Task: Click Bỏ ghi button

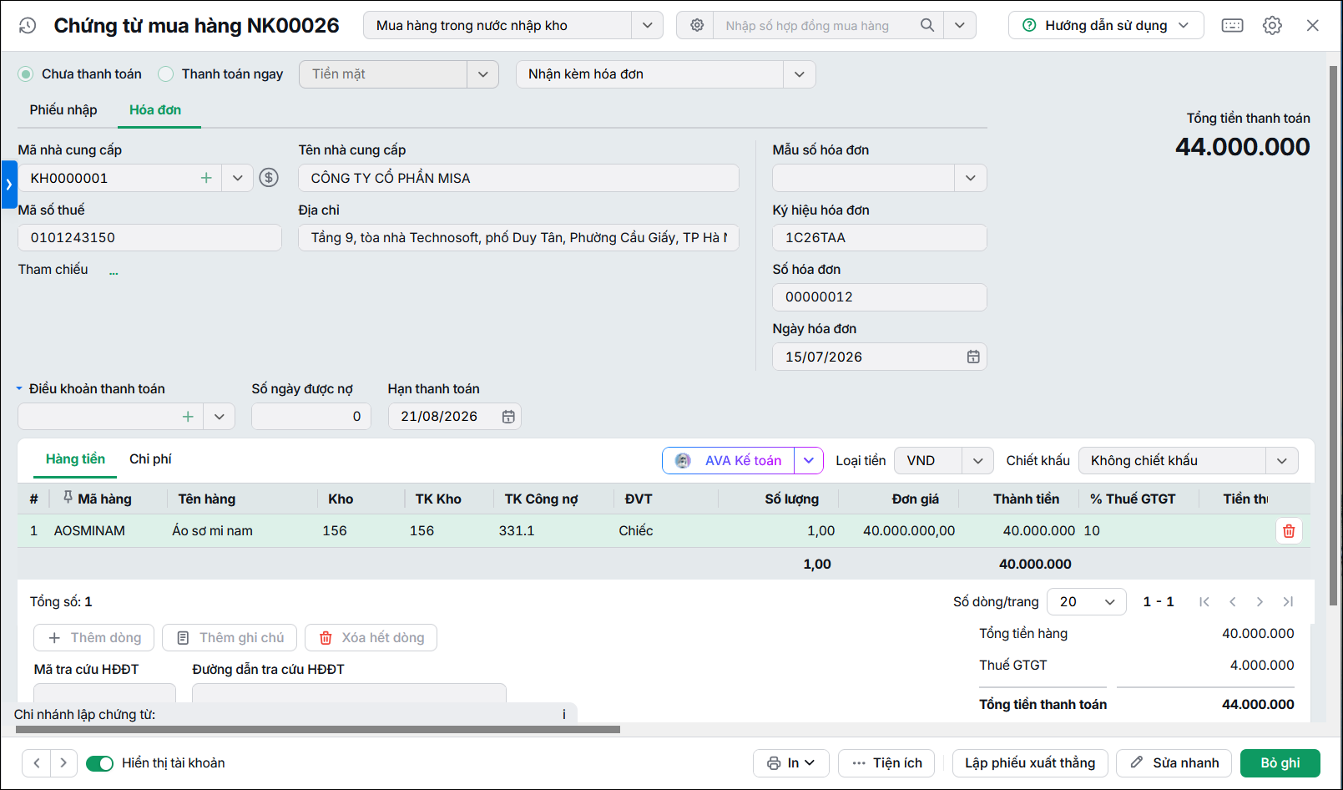Action: pos(1280,763)
